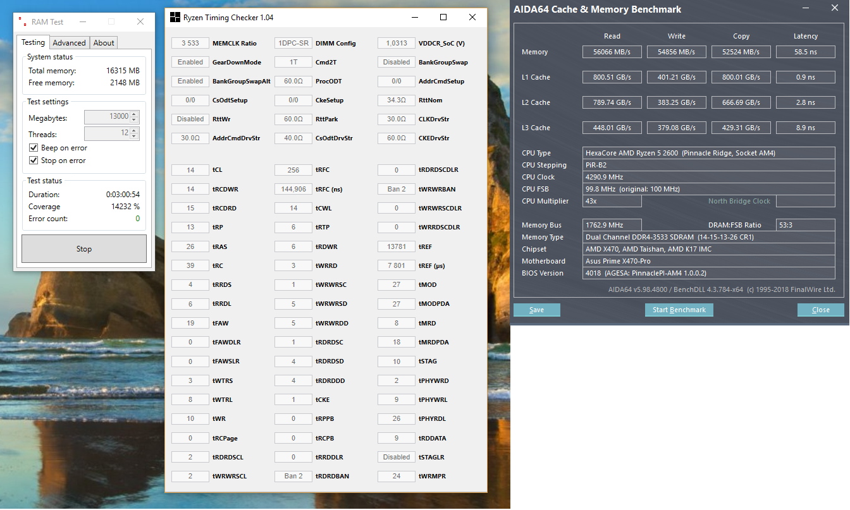Click the tRC value 39
The height and width of the screenshot is (510, 850).
(x=190, y=265)
